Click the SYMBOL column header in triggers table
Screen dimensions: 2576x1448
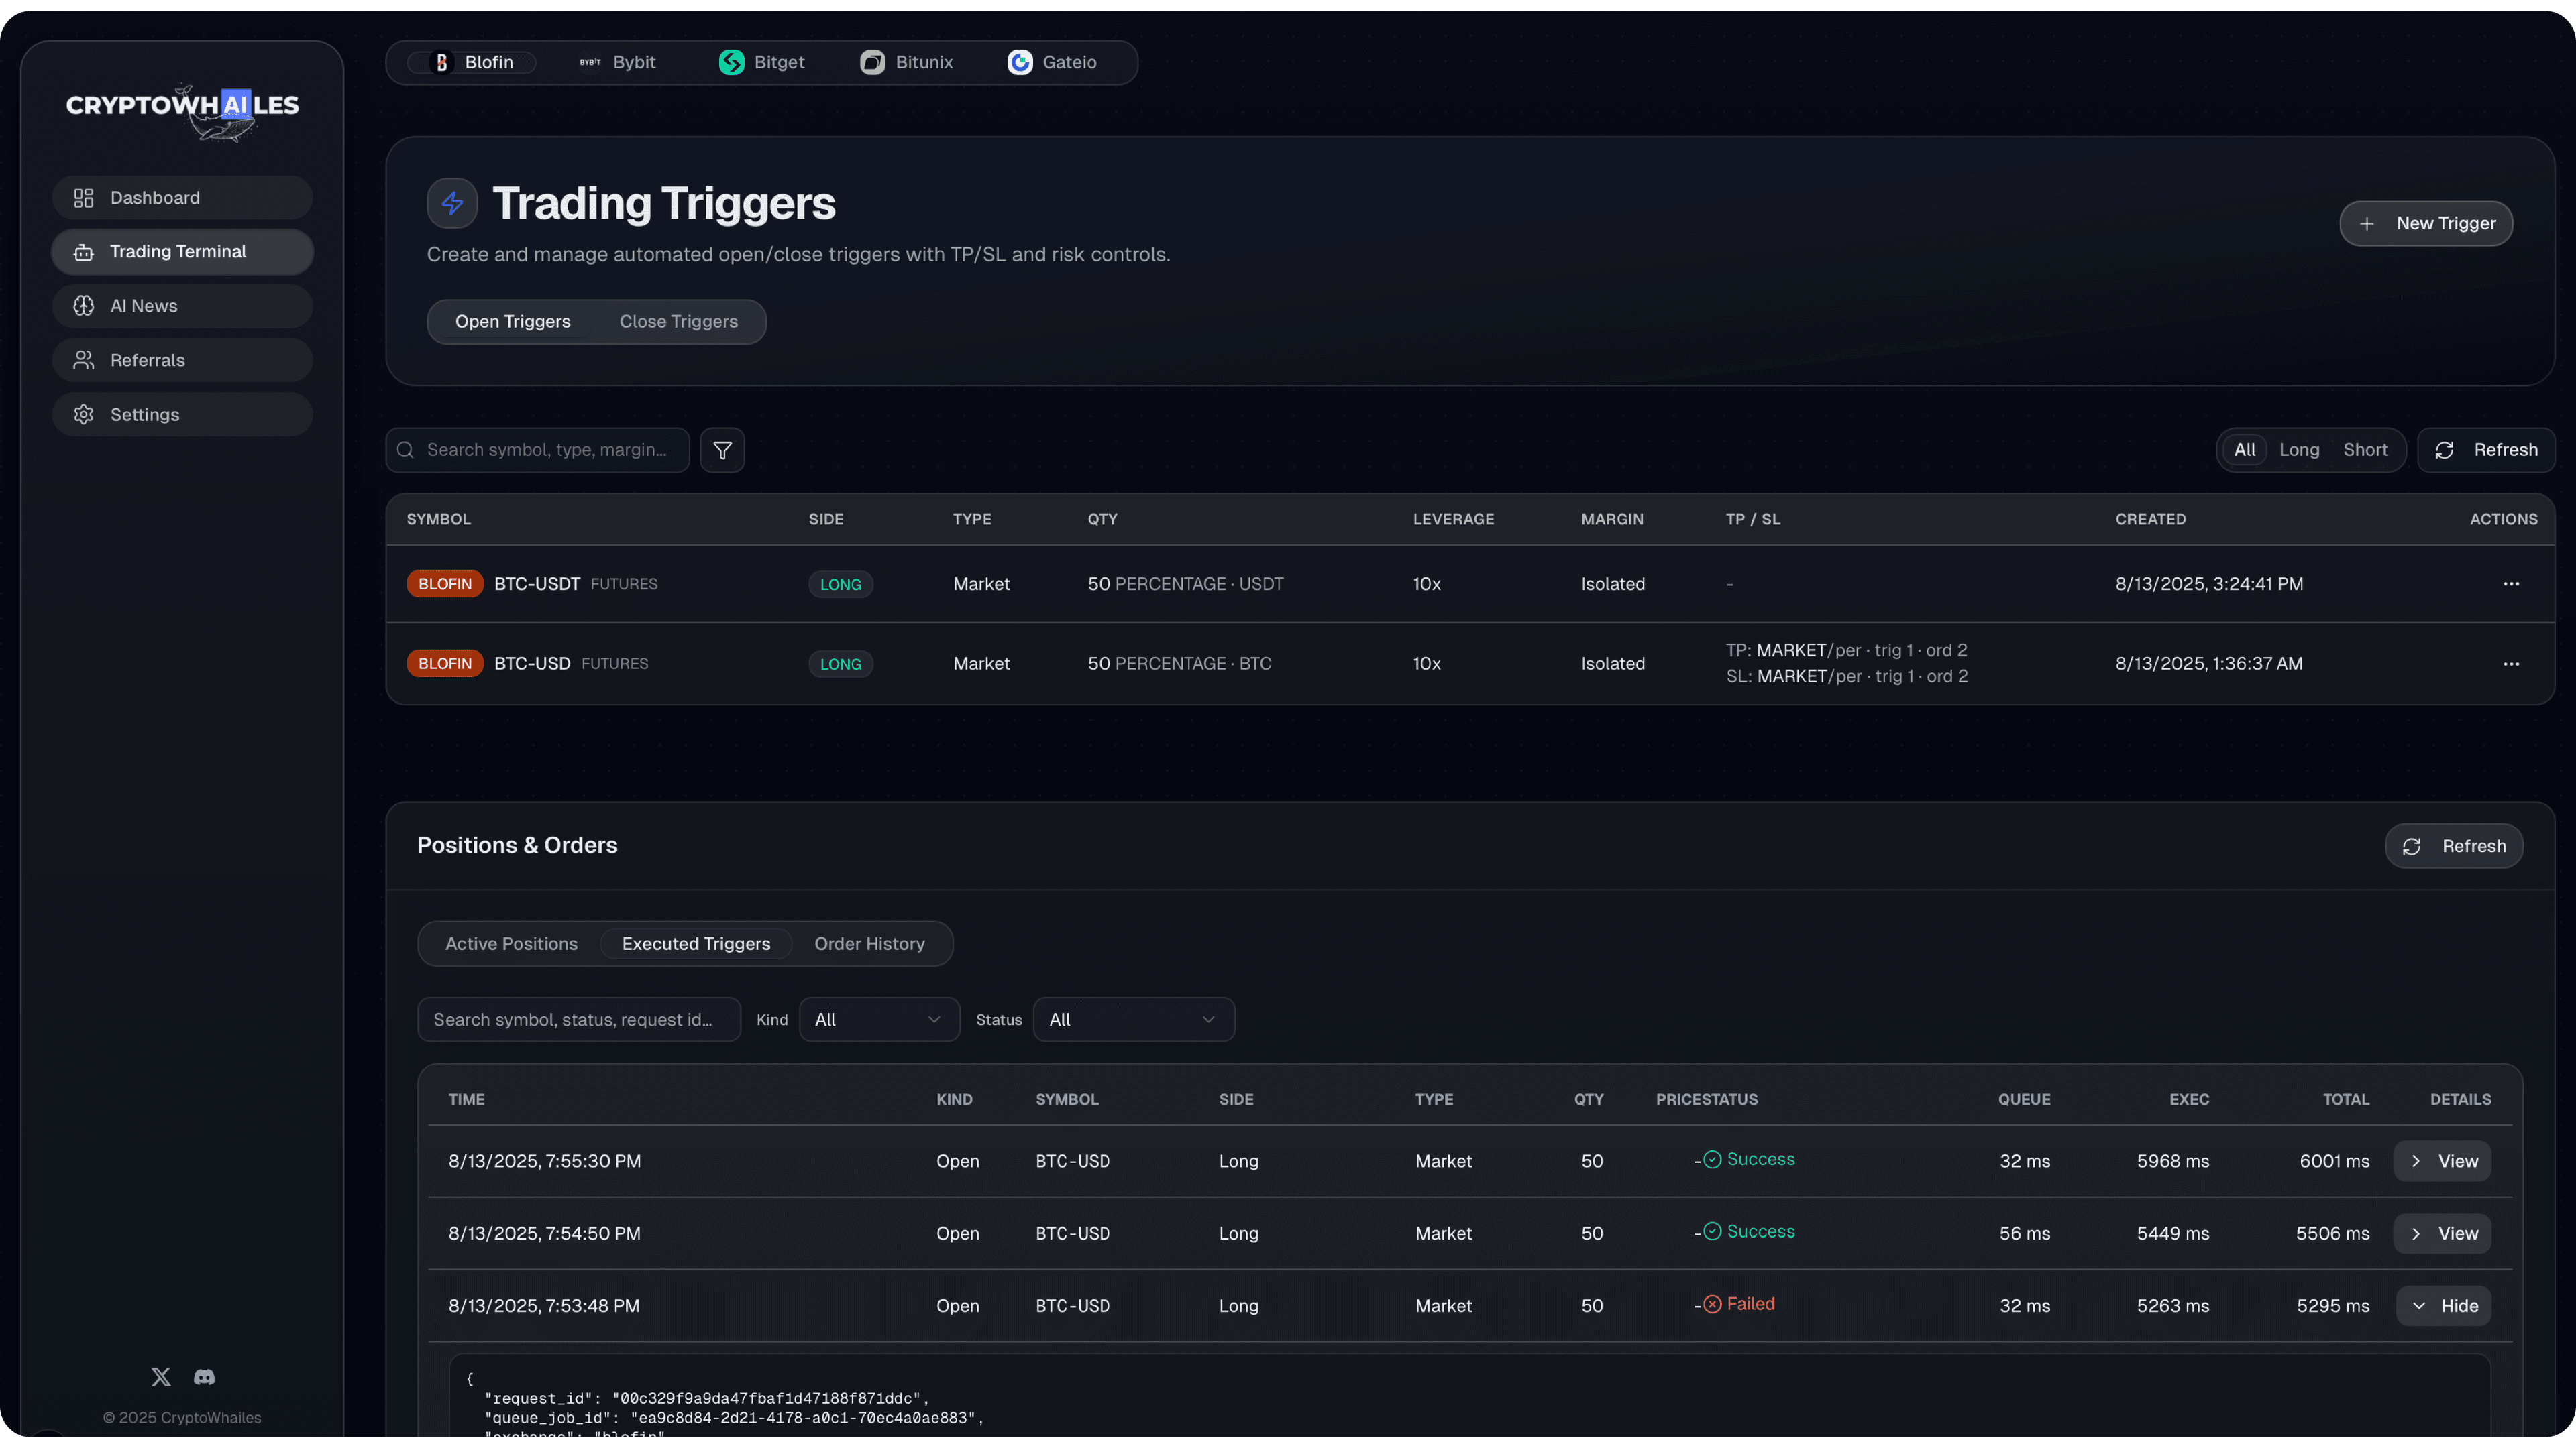(438, 519)
